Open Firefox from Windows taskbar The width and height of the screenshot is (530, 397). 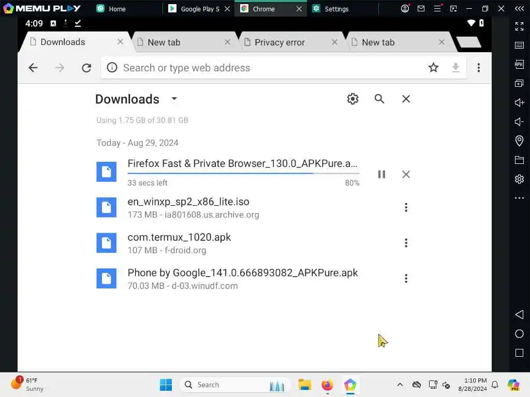coord(327,385)
